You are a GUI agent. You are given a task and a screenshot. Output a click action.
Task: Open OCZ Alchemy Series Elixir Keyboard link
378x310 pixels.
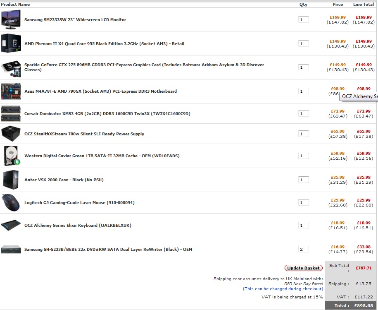(78, 225)
